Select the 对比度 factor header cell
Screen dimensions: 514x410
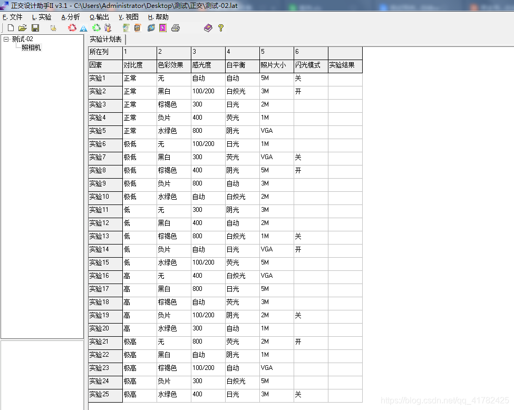(140, 66)
